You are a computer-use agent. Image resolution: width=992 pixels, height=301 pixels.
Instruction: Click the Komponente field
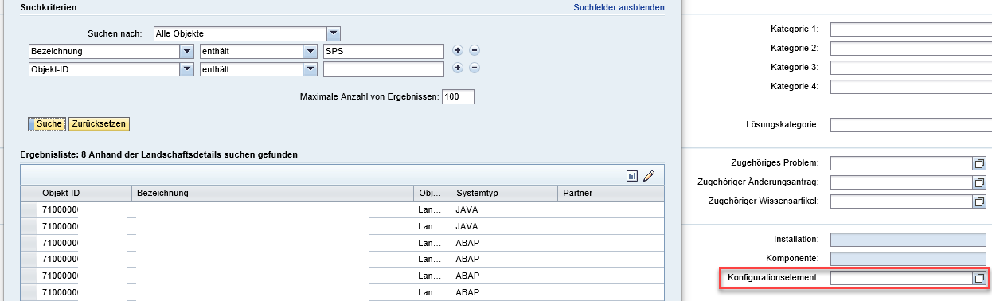point(908,259)
